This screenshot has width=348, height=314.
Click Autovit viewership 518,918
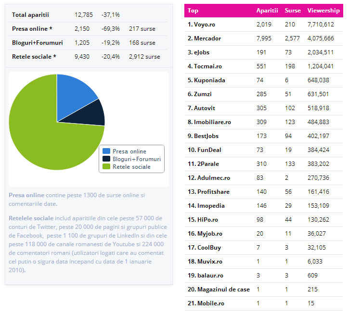(318, 108)
